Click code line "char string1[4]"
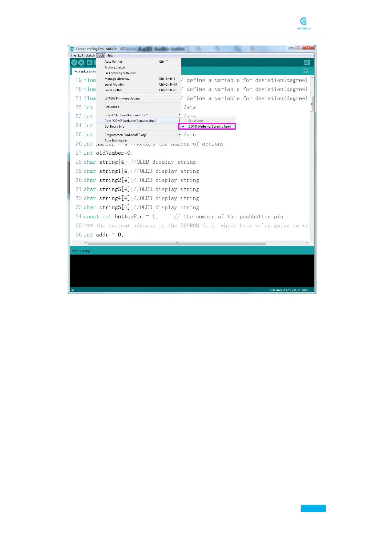385x544 pixels. [x=141, y=171]
